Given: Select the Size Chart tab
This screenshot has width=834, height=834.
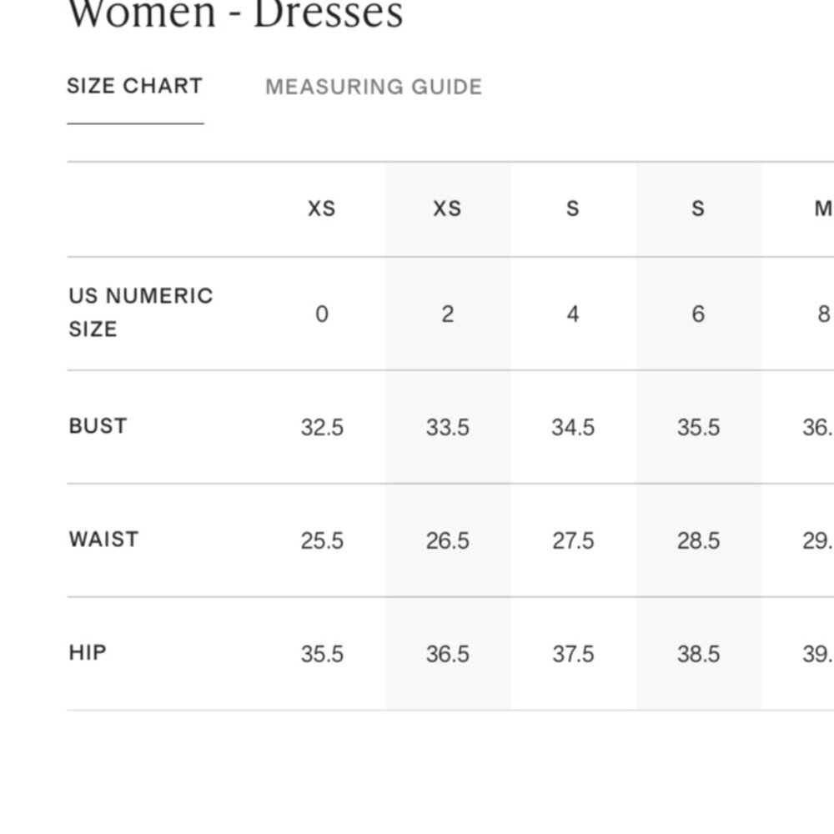Looking at the screenshot, I should coord(135,86).
